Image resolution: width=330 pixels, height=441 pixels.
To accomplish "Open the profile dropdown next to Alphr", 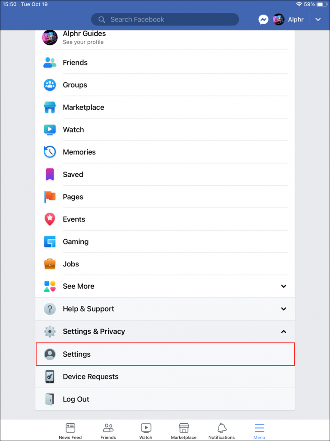I will point(318,19).
